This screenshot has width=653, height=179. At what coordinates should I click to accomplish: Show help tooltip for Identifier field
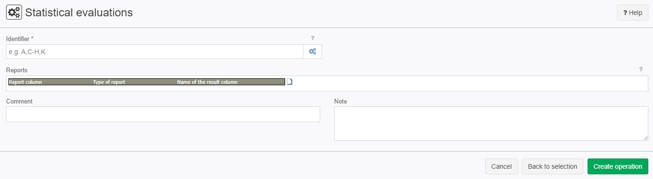click(x=313, y=38)
